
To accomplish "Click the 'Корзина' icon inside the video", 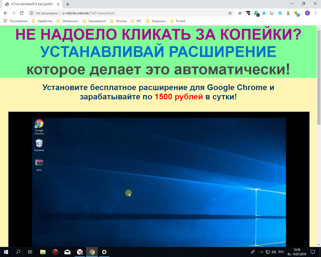I will (39, 145).
